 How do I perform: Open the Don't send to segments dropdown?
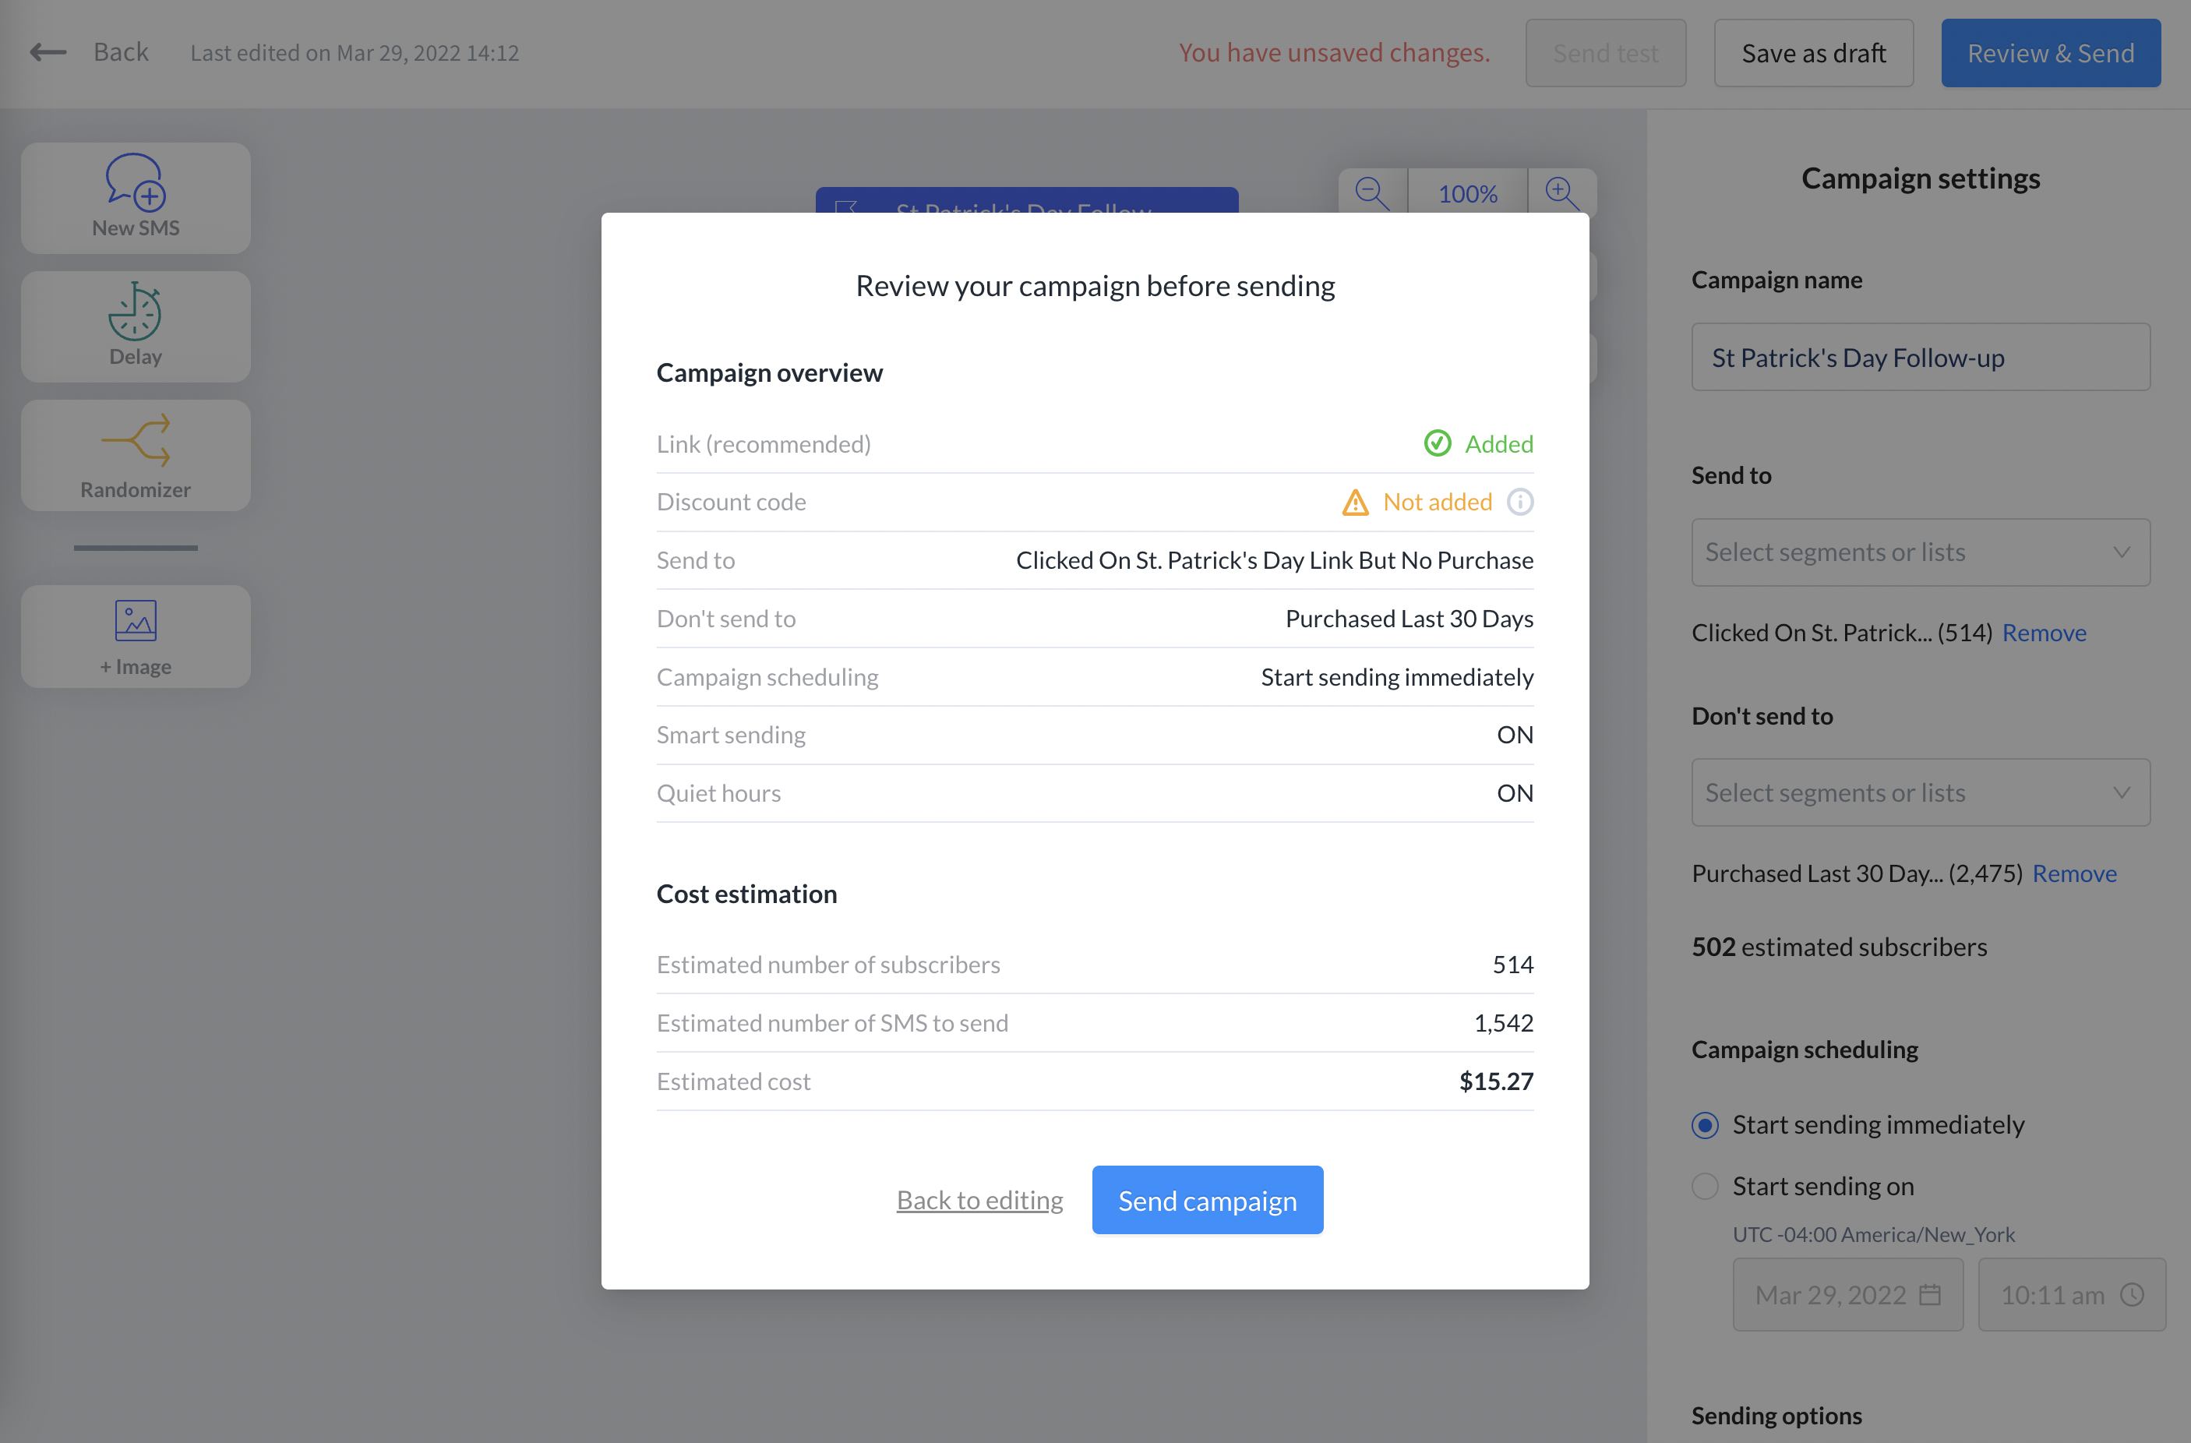[x=1921, y=792]
